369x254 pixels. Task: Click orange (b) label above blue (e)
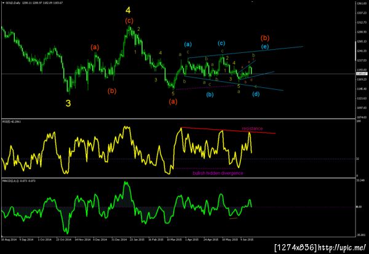(x=265, y=38)
